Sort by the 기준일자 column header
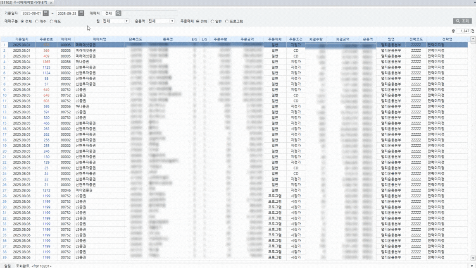The width and height of the screenshot is (476, 268). pyautogui.click(x=21, y=39)
